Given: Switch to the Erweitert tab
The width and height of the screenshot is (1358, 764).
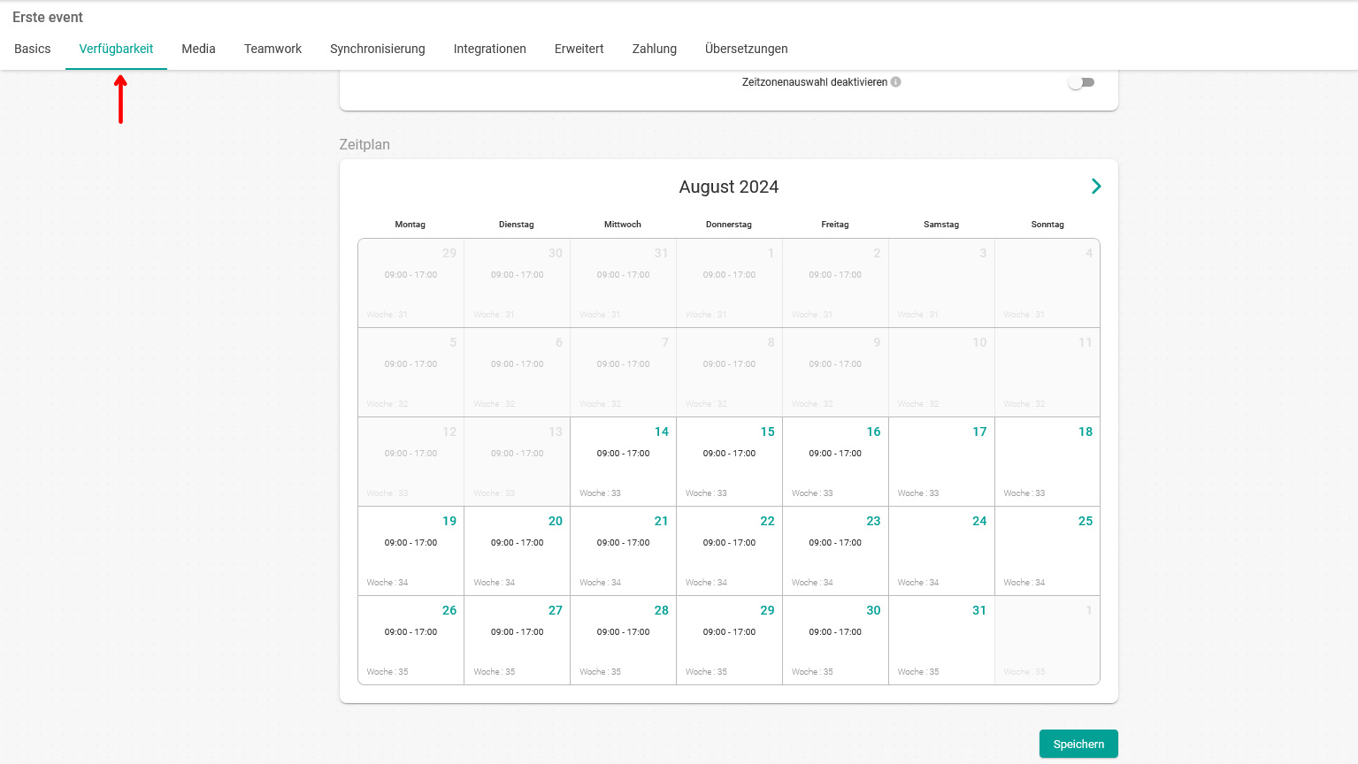Looking at the screenshot, I should coord(579,49).
